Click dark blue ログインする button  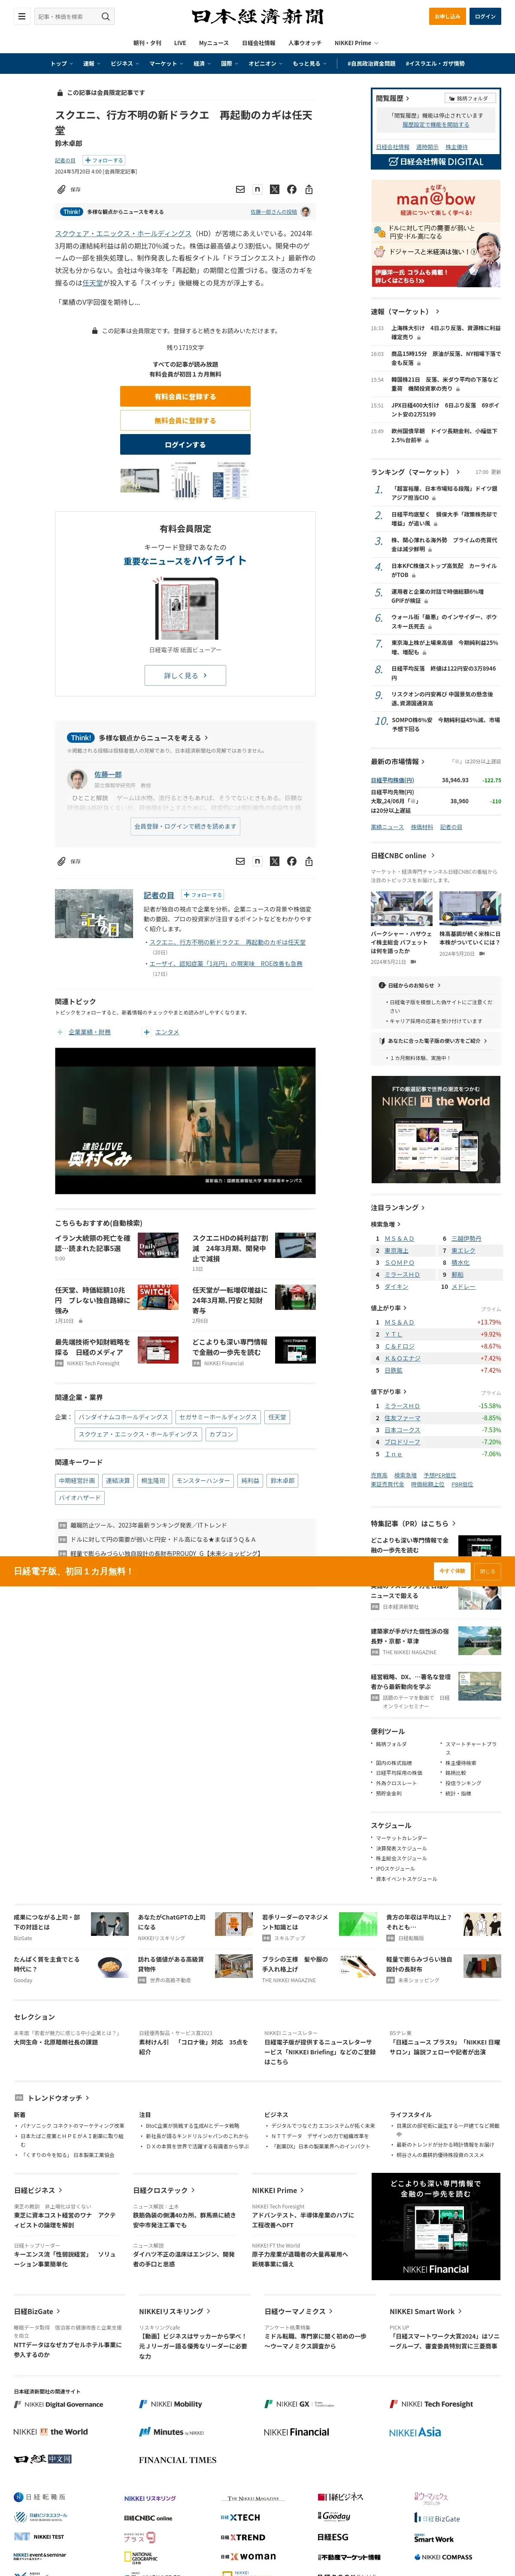185,445
